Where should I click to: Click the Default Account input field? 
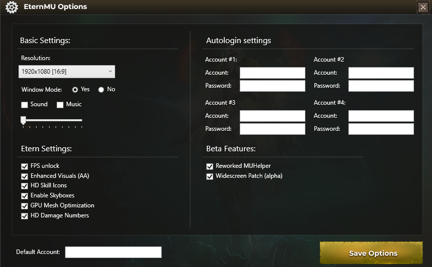click(x=113, y=252)
